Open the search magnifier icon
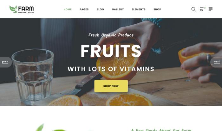 pos(193,9)
